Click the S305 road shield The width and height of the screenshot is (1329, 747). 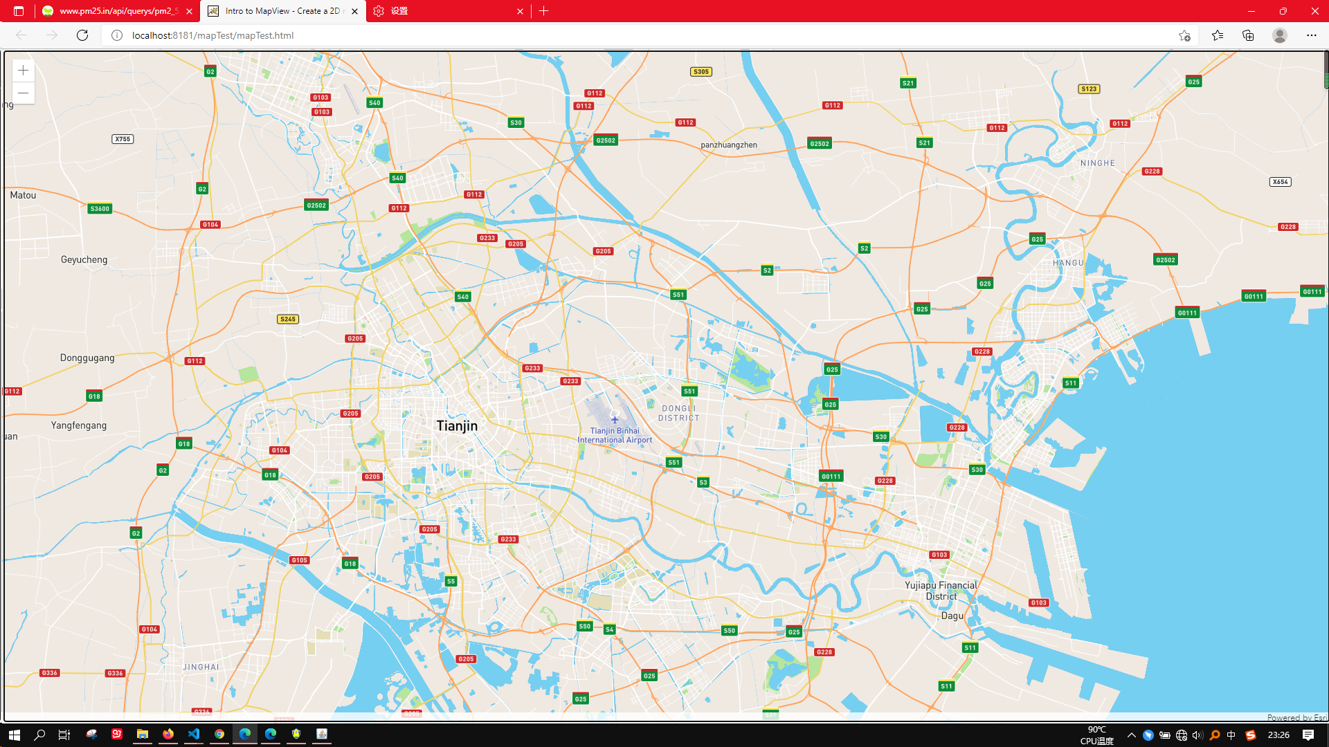(x=701, y=72)
